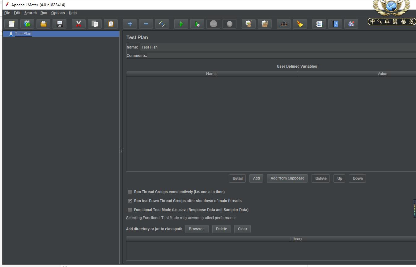Start the test with the green play icon

(x=181, y=24)
